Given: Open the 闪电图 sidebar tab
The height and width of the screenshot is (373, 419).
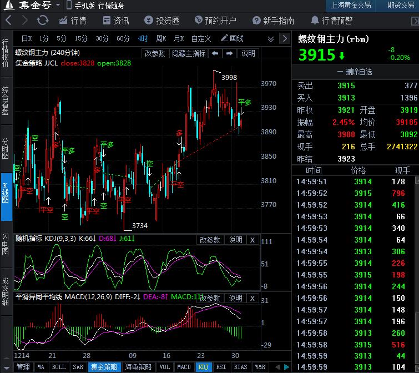Looking at the screenshot, I should tap(6, 244).
